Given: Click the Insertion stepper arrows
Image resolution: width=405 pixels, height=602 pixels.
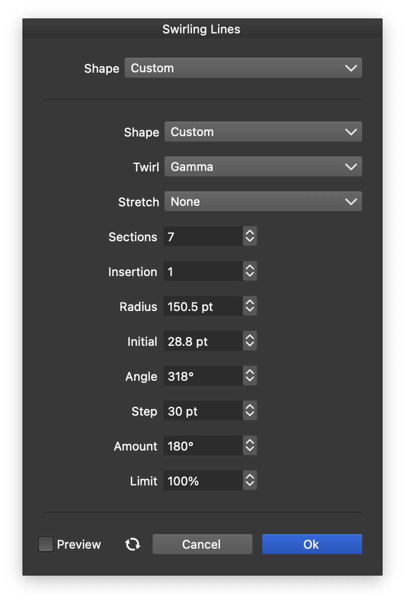Looking at the screenshot, I should (x=250, y=272).
